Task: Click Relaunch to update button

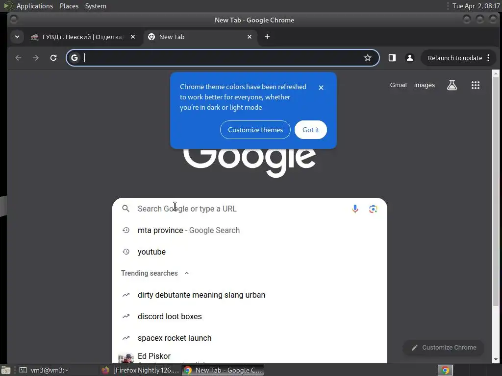Action: click(455, 58)
